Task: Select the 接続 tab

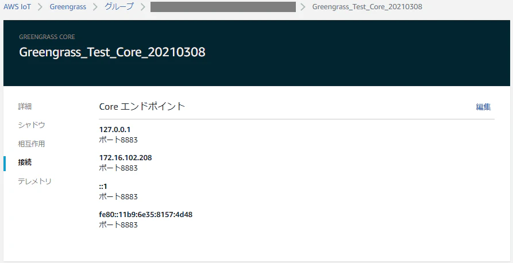Action: (x=25, y=163)
